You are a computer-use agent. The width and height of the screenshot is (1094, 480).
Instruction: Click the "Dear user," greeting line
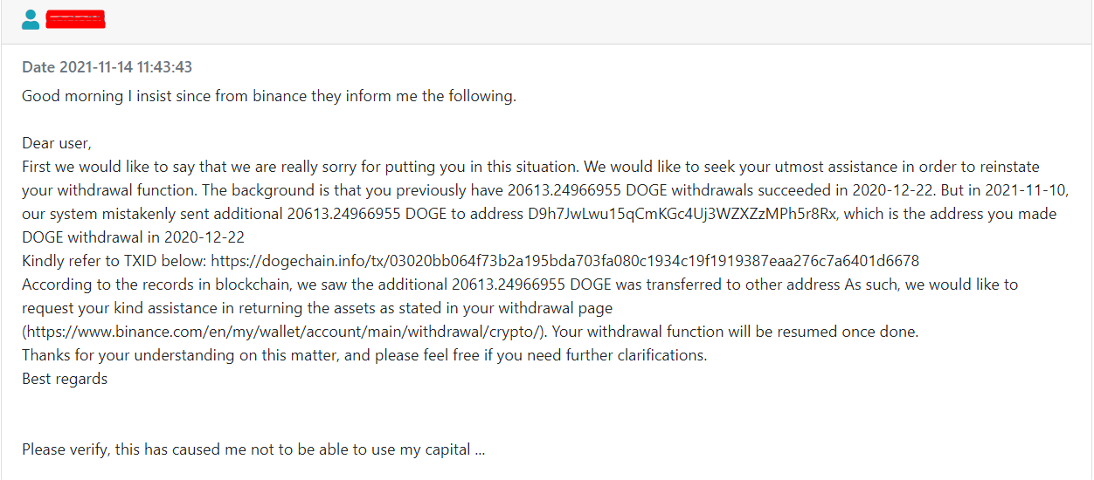[57, 143]
